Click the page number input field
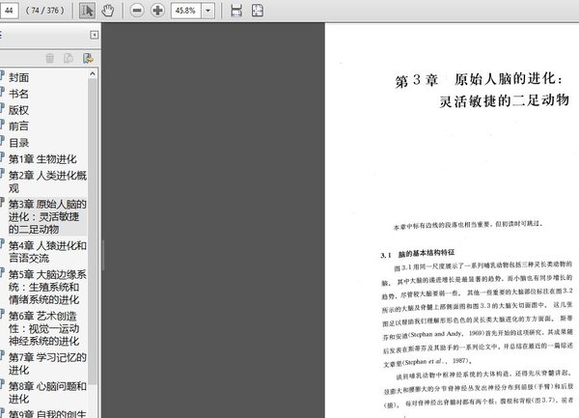Viewport: 579px width, 418px height. [x=9, y=11]
